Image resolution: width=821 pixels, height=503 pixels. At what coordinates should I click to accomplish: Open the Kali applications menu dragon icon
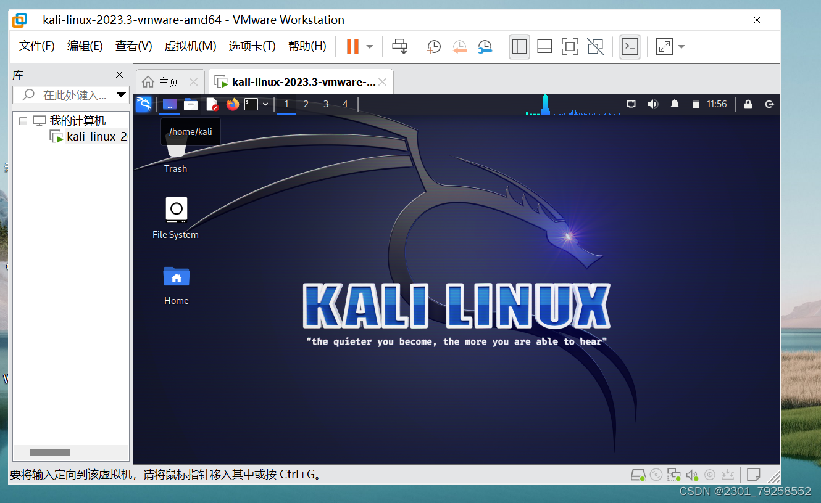pyautogui.click(x=144, y=104)
